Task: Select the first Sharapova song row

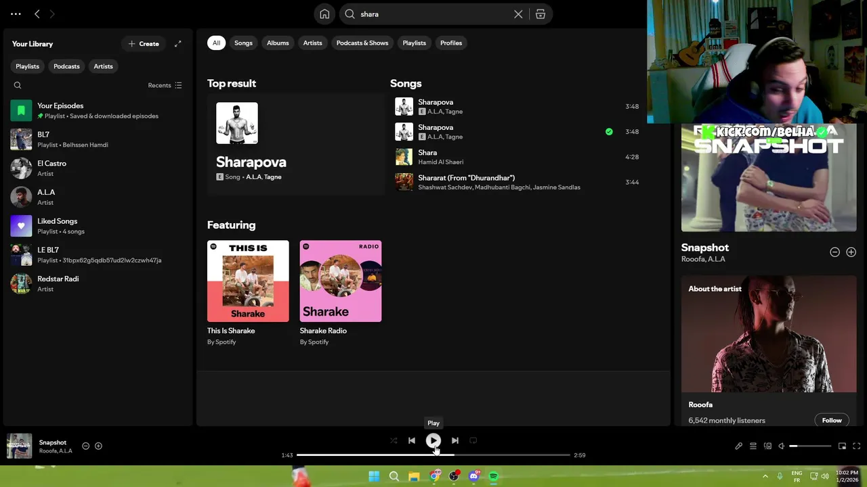Action: click(518, 106)
